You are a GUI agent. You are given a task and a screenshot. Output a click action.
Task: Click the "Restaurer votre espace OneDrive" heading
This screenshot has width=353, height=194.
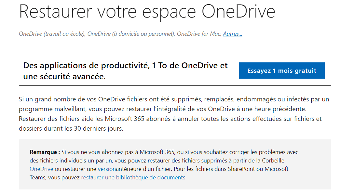coord(147,12)
